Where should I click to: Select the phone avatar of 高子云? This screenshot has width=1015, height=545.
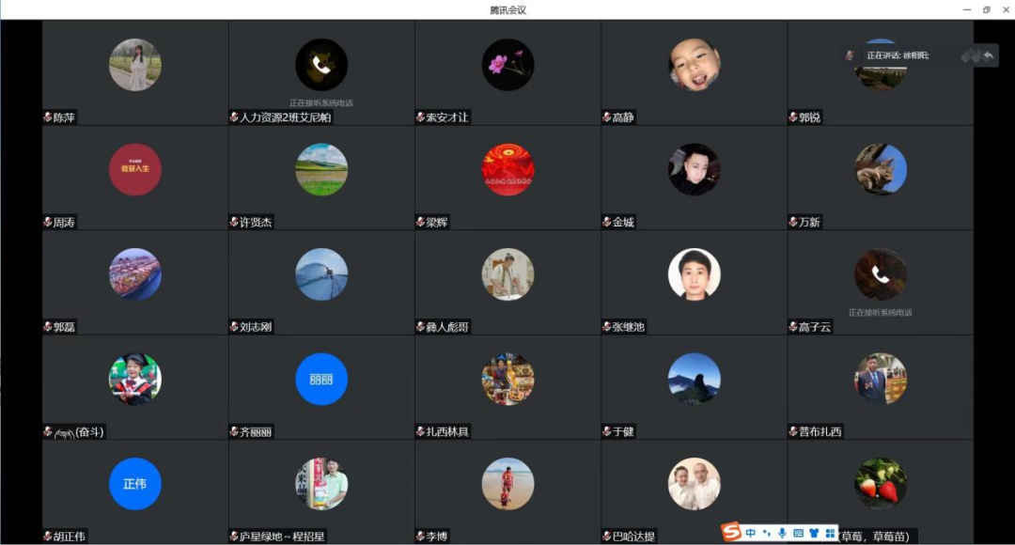[881, 274]
